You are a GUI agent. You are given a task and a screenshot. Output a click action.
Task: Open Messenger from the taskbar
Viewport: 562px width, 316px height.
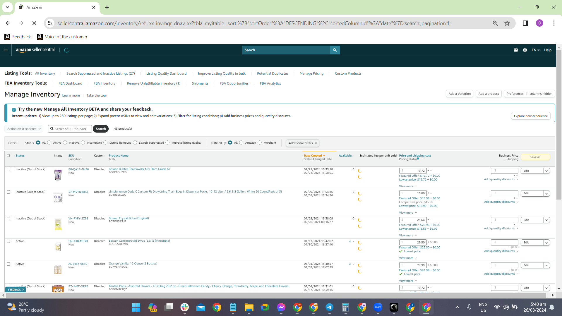(281, 307)
